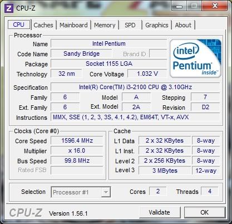The width and height of the screenshot is (232, 224).
Task: Click the Validate button
Action: (160, 212)
